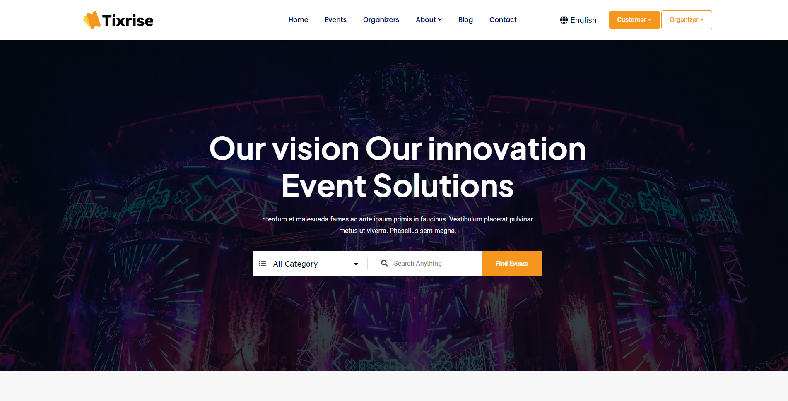Open the Contact link
The width and height of the screenshot is (788, 401).
click(x=503, y=19)
